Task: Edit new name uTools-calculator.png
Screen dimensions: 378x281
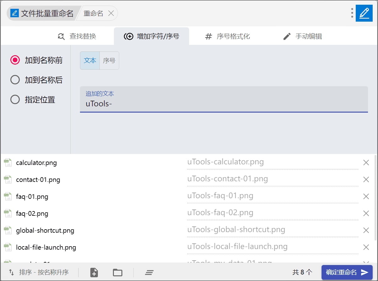Action: coord(273,162)
